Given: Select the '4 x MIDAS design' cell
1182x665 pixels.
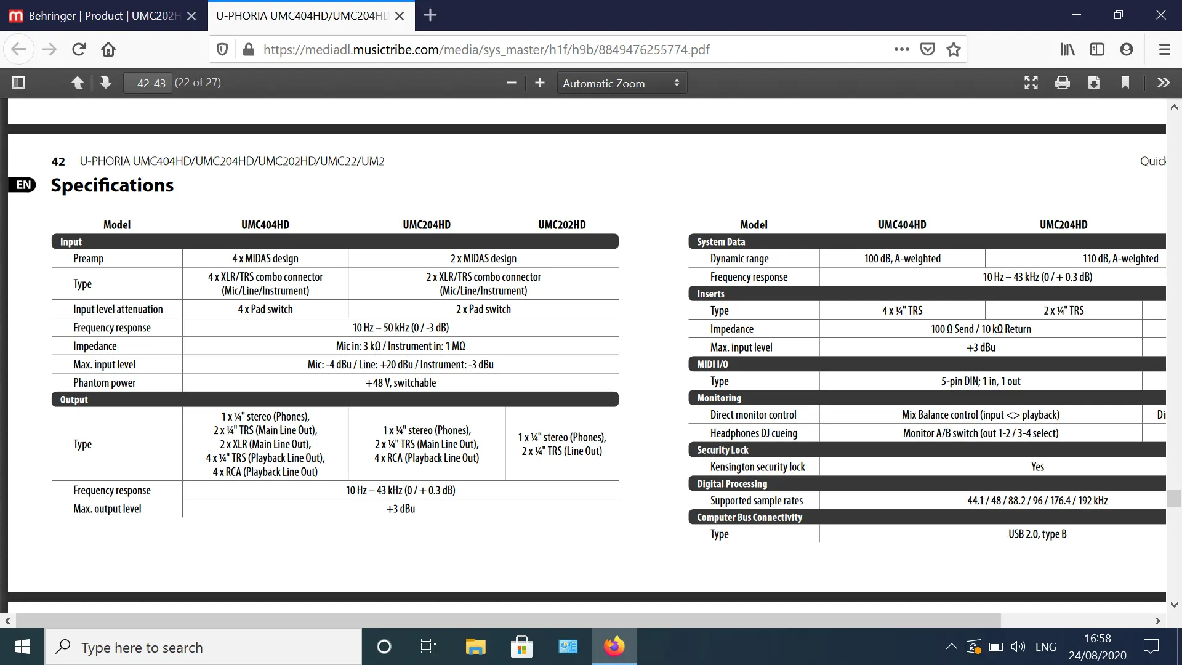Looking at the screenshot, I should [265, 259].
